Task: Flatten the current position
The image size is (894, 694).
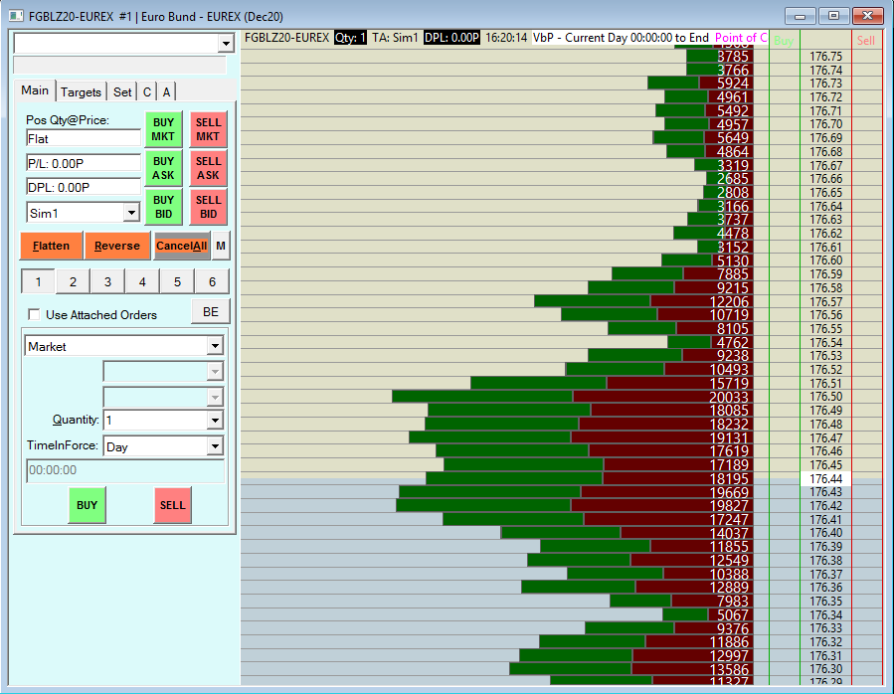Action: tap(52, 246)
